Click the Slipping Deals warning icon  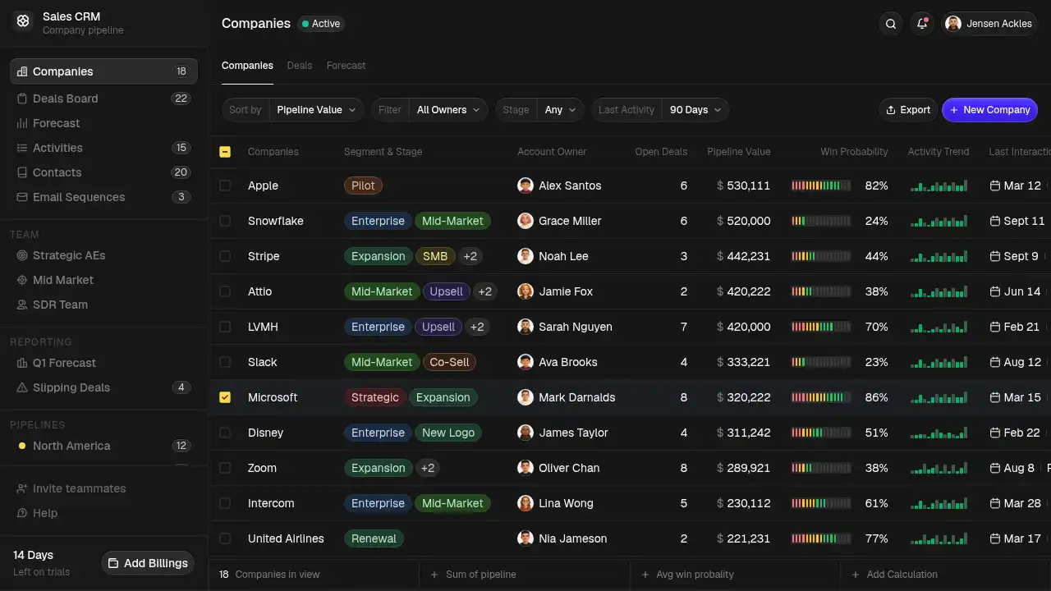[22, 387]
